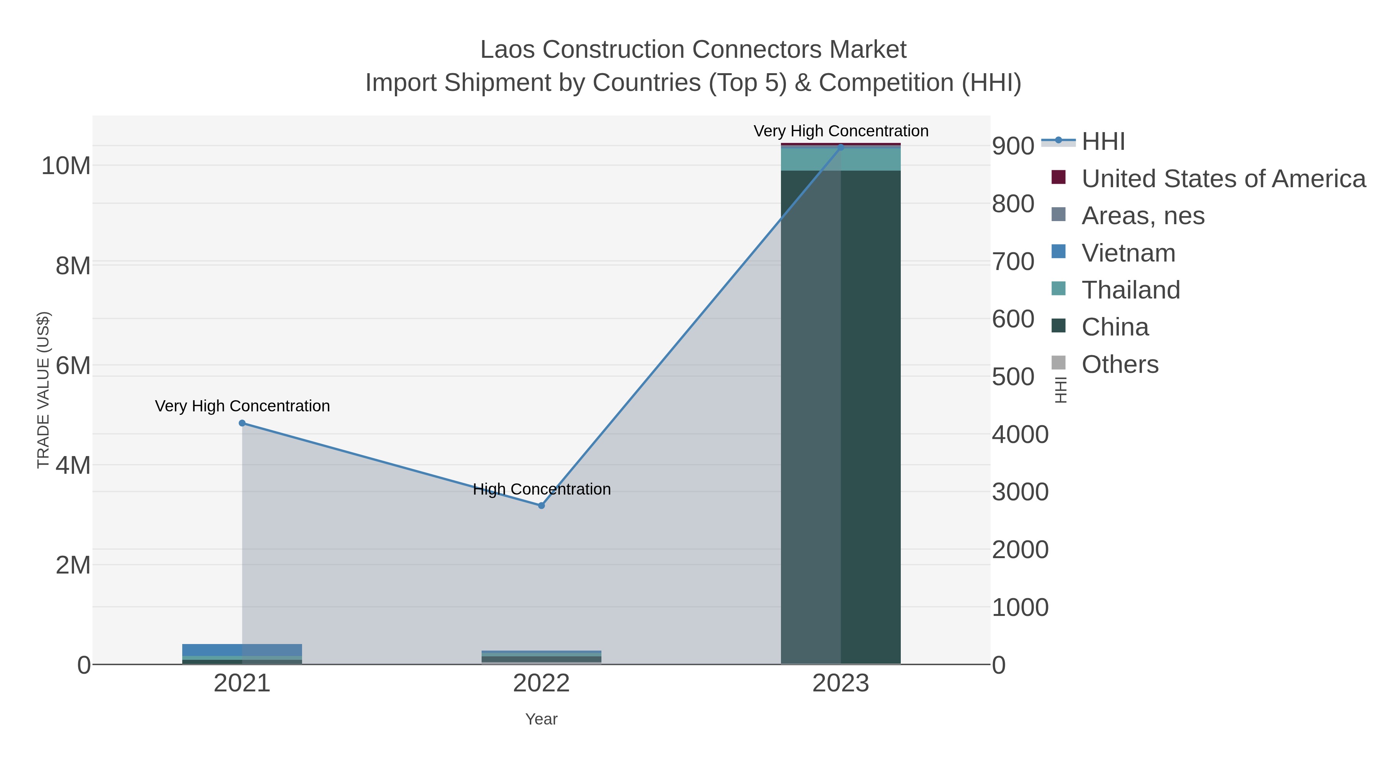This screenshot has height=780, width=1387.
Task: Click the 2M tick on trade axis
Action: click(73, 565)
